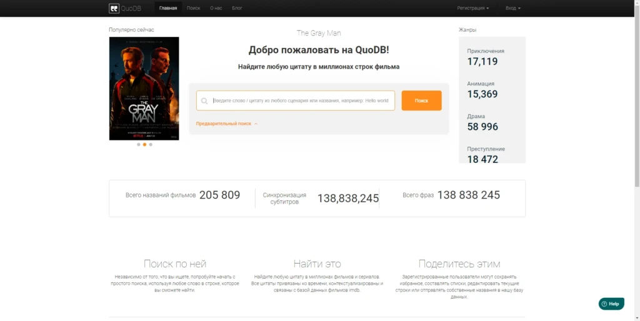Open the О нас page
This screenshot has width=640, height=321.
pos(216,8)
